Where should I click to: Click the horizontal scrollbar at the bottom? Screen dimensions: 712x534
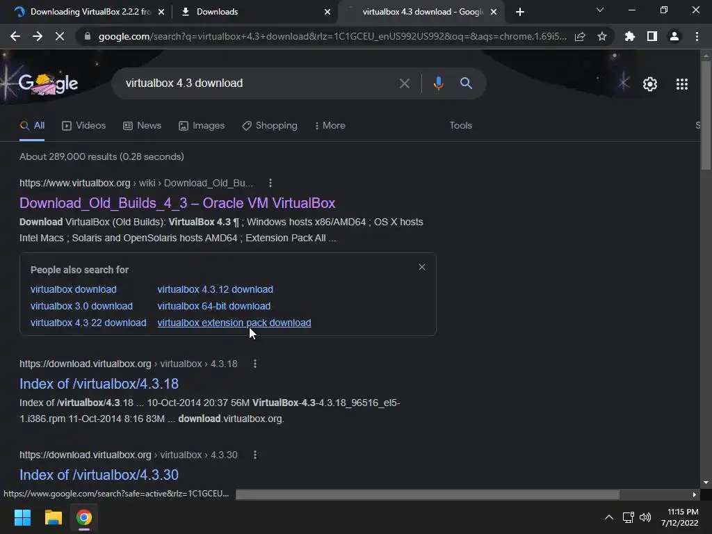(428, 494)
